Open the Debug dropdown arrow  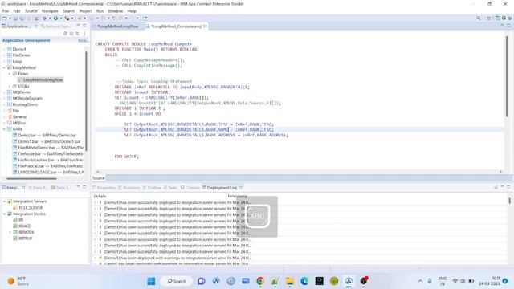click(50, 18)
